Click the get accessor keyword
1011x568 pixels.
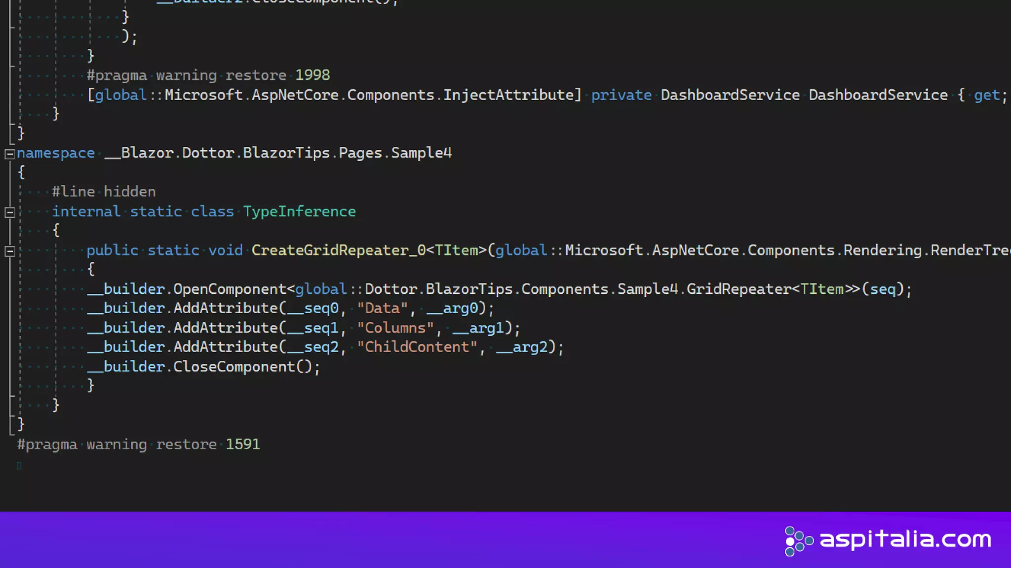tap(986, 95)
